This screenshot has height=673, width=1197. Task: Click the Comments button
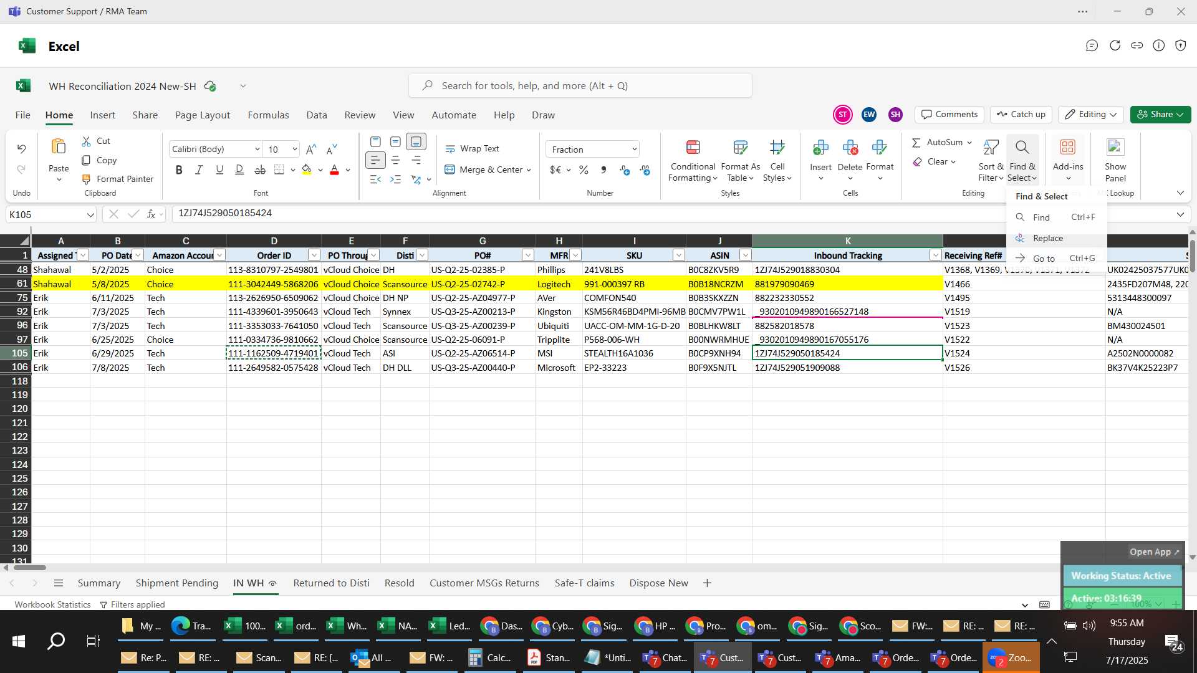point(949,115)
